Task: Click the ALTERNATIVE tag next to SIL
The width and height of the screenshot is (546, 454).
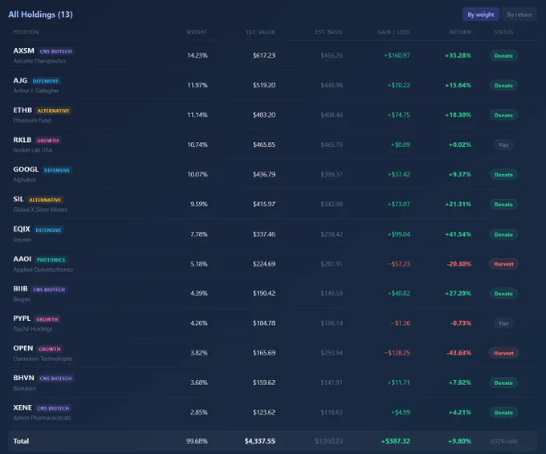Action: tap(45, 200)
